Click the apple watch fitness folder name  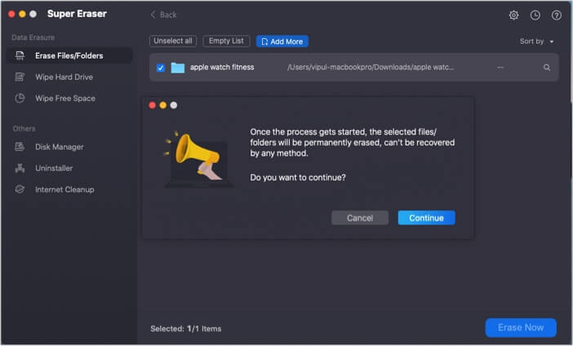[222, 67]
